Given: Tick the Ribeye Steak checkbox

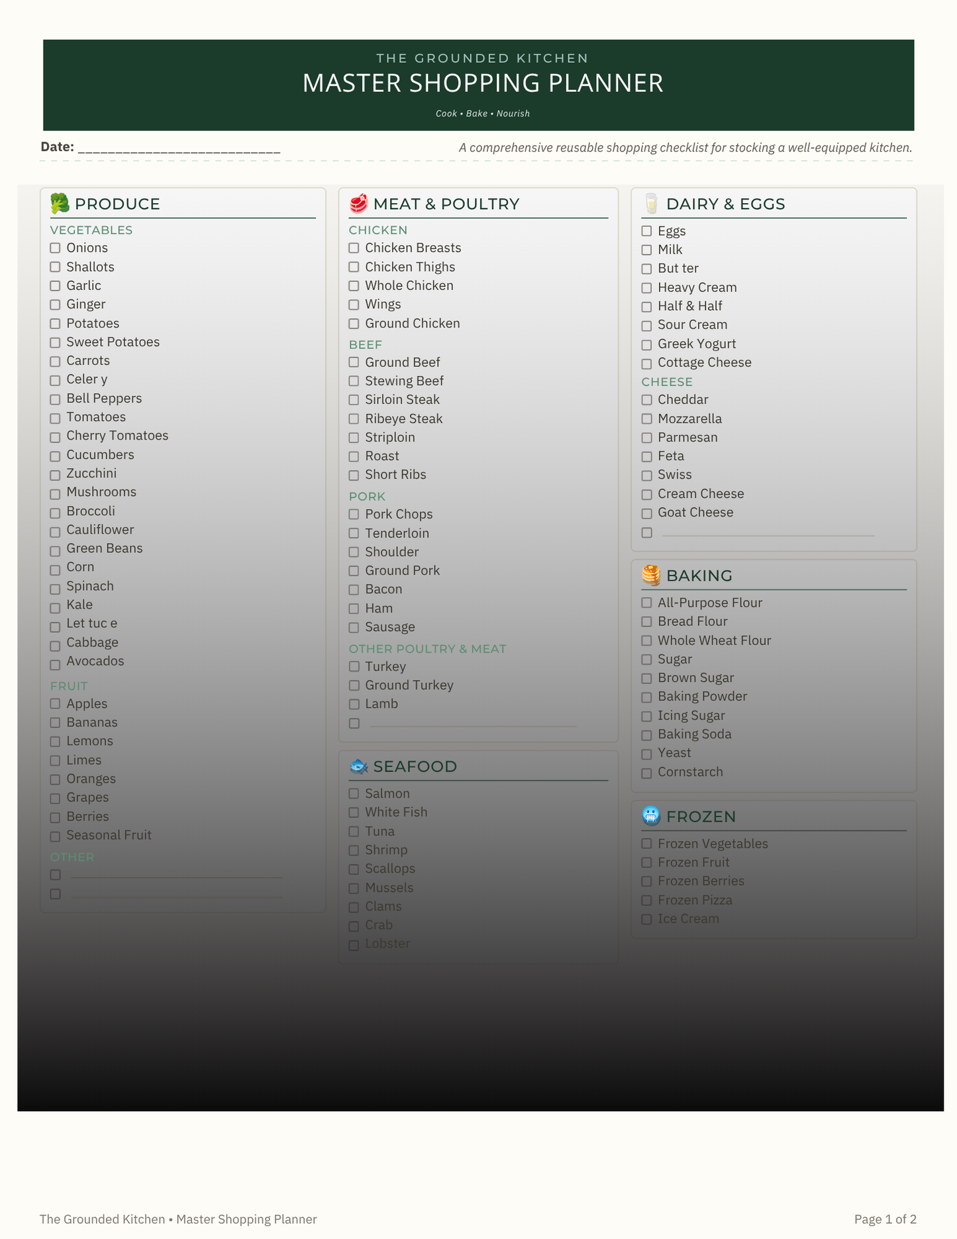Looking at the screenshot, I should point(354,419).
